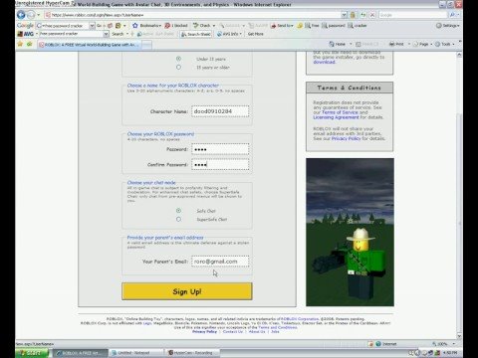
Task: Open the Terms of Service link
Action: pos(340,112)
